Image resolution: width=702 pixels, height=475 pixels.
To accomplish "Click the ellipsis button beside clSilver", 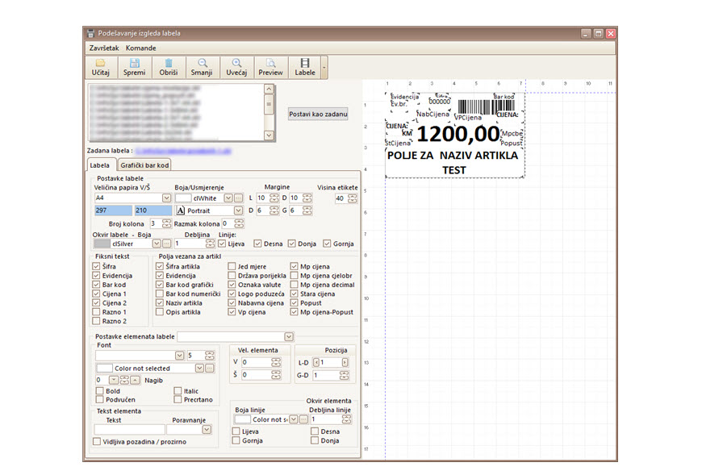I will 166,244.
